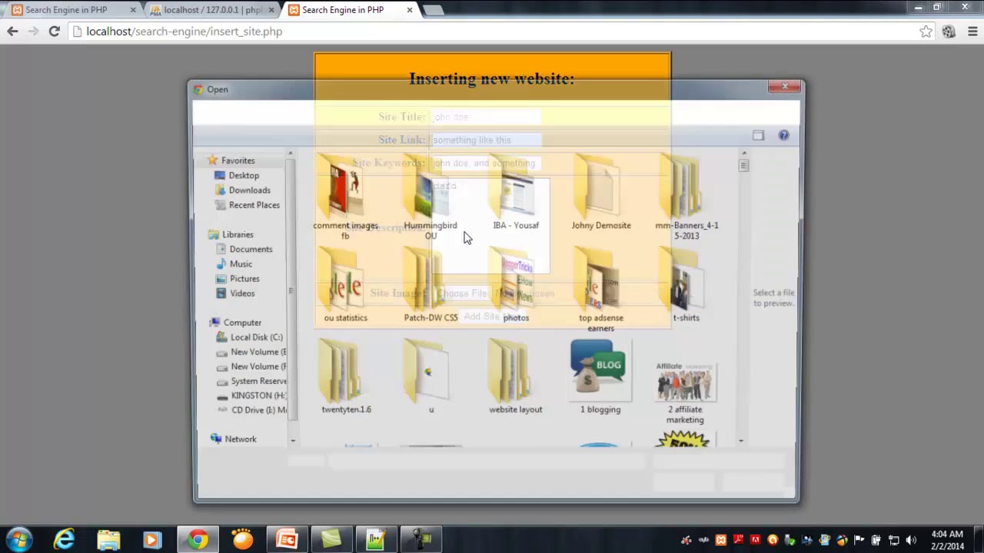Click the orange ball icon in the taskbar
The height and width of the screenshot is (553, 984).
pyautogui.click(x=242, y=540)
